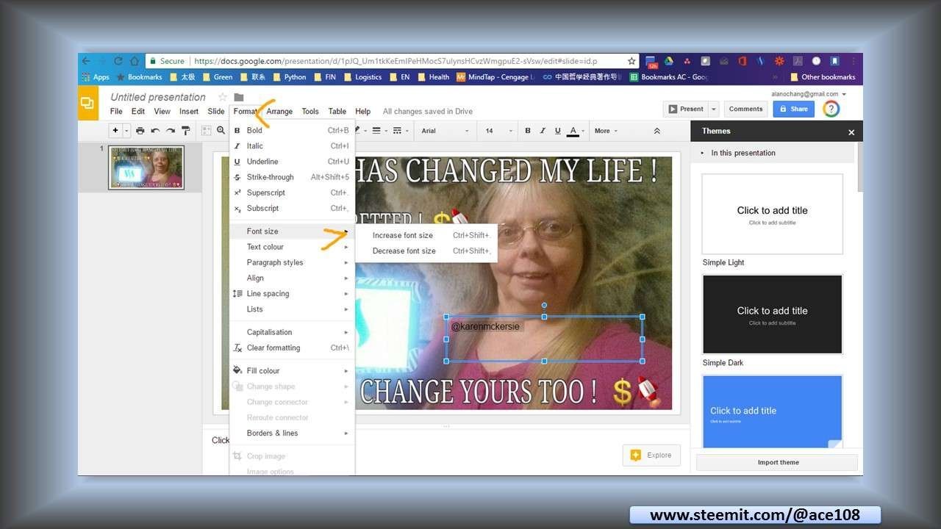Click the help question mark icon
The height and width of the screenshot is (529, 941).
coord(831,109)
